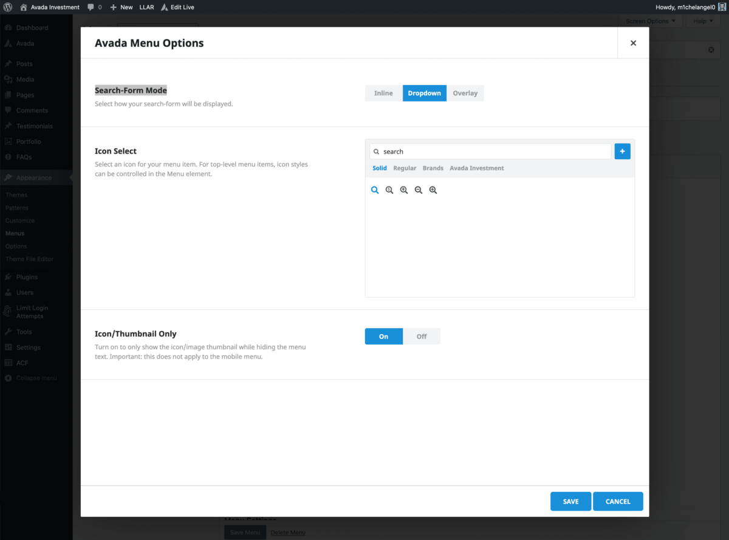Select the search-minus icon

419,190
